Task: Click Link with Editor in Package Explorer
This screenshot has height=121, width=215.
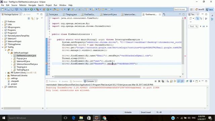Action: pyautogui.click(x=32, y=18)
